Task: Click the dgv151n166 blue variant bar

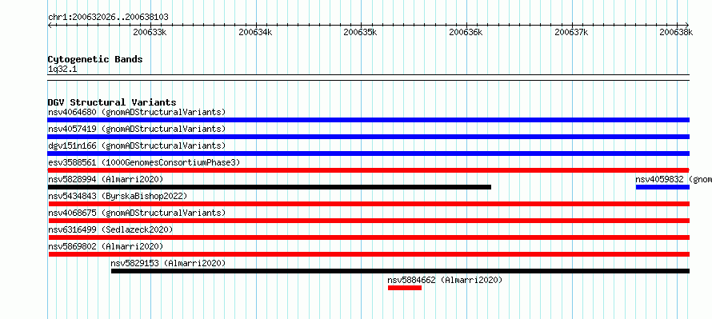Action: coord(368,154)
